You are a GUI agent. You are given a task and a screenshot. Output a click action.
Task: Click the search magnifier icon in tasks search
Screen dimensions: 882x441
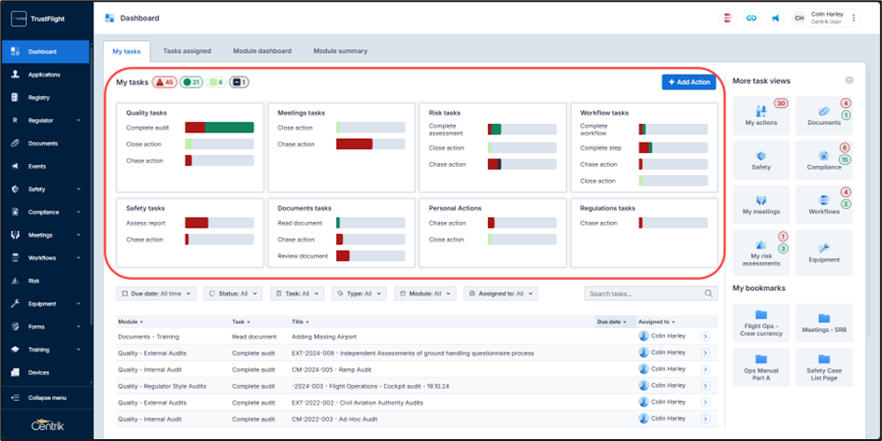click(709, 294)
